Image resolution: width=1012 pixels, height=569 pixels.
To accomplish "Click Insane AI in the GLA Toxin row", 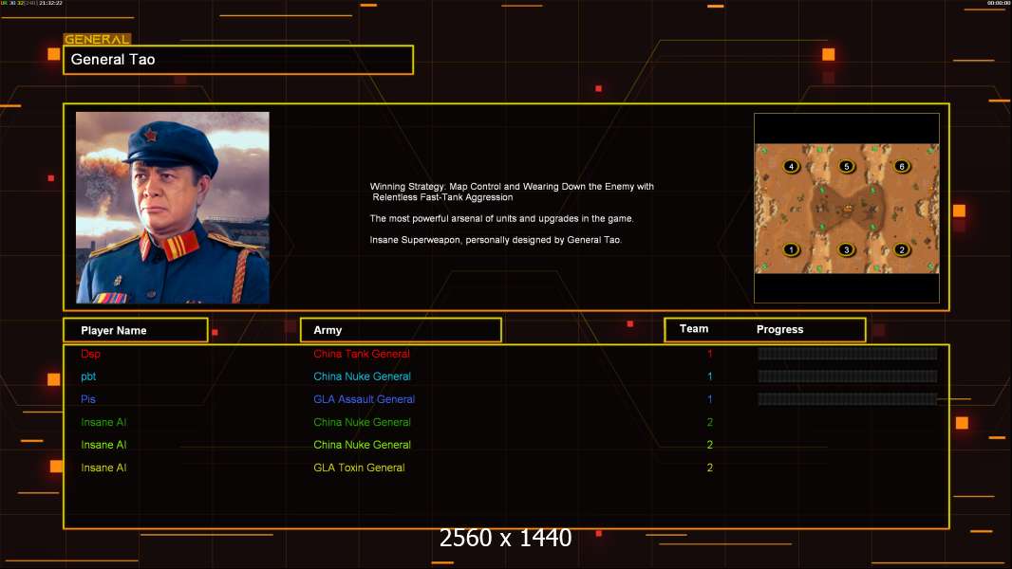I will [x=103, y=468].
